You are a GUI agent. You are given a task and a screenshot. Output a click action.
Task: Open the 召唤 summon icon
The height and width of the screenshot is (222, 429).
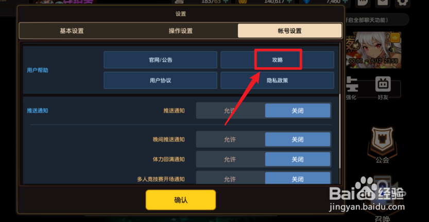382,201
